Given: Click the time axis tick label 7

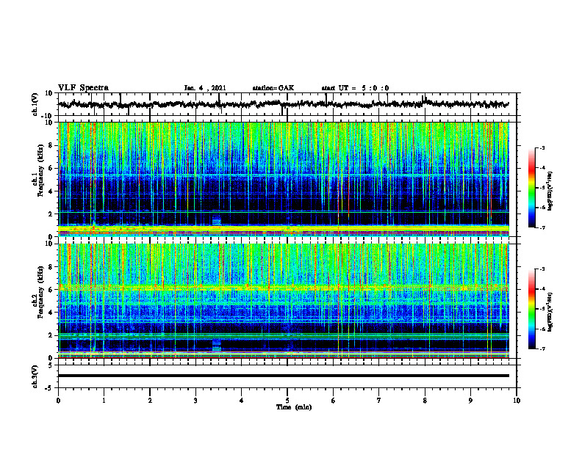Looking at the screenshot, I should [x=379, y=401].
